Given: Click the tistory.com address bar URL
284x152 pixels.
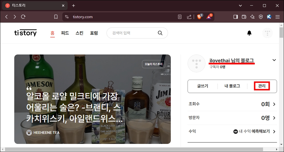Looking at the screenshot, I should tap(83, 17).
